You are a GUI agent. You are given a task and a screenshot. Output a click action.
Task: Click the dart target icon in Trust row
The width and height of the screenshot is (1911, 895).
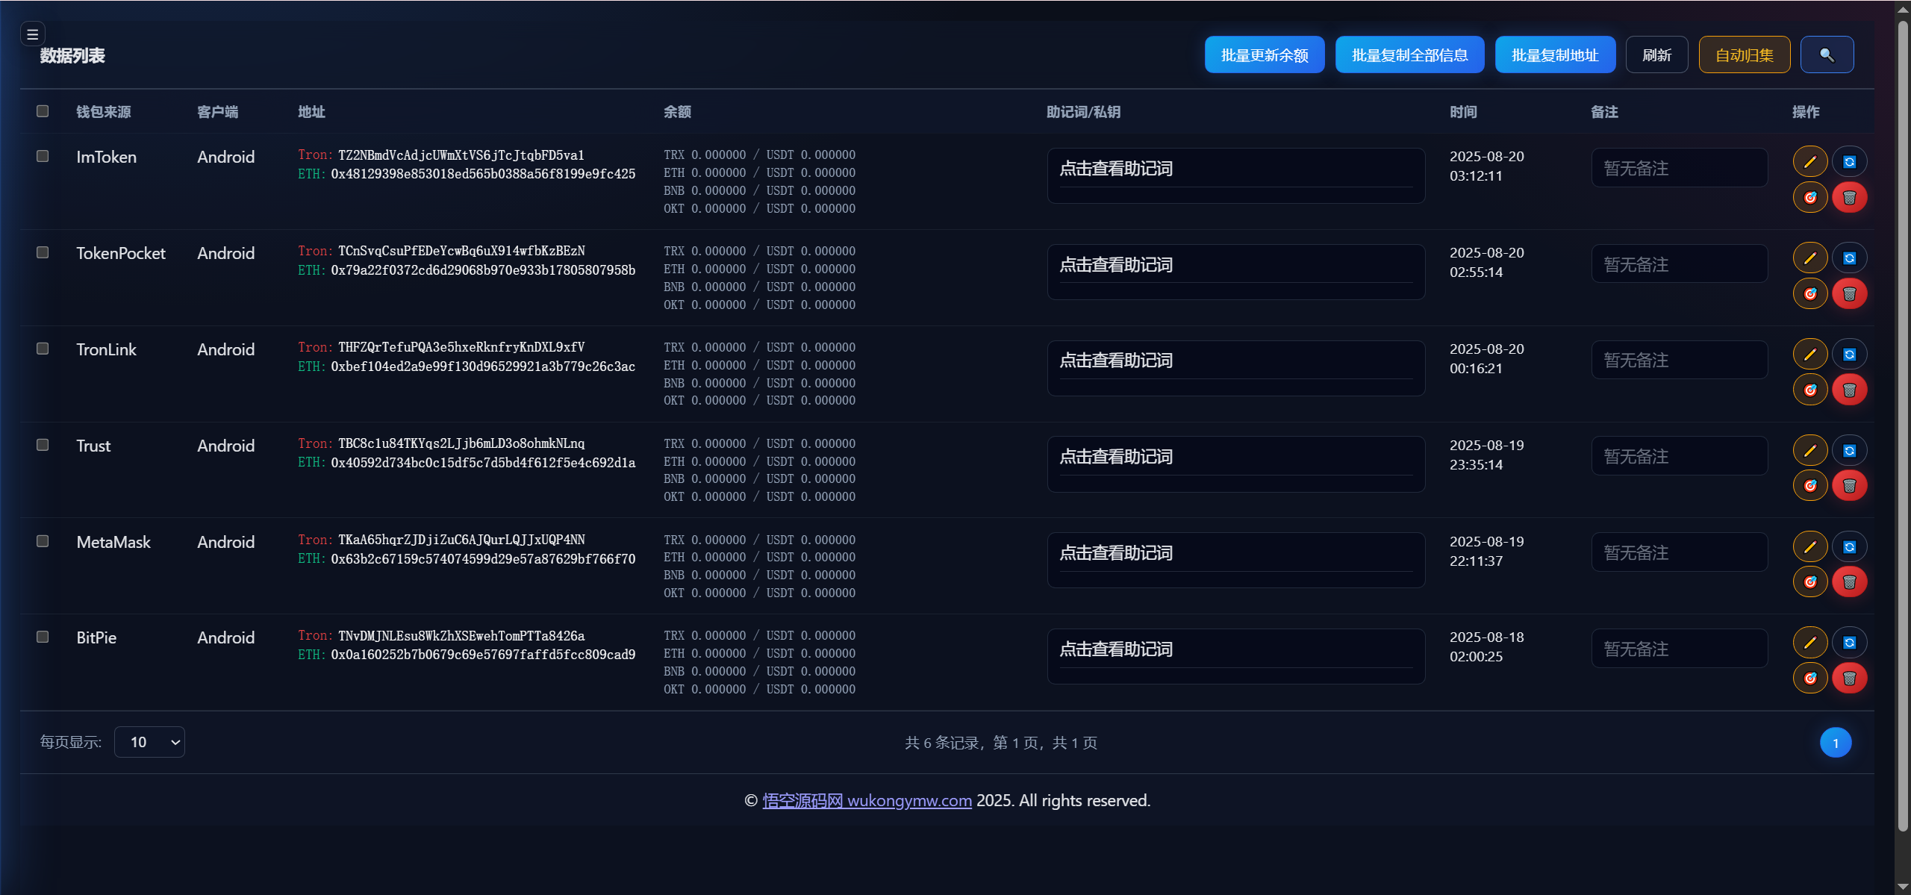click(1809, 486)
